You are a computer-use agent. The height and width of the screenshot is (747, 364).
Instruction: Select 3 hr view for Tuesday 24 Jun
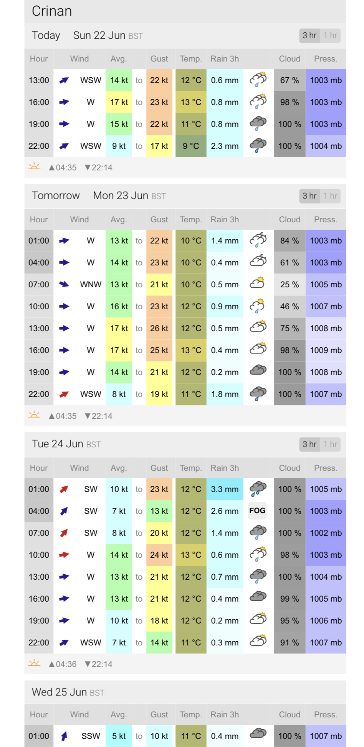pyautogui.click(x=309, y=444)
